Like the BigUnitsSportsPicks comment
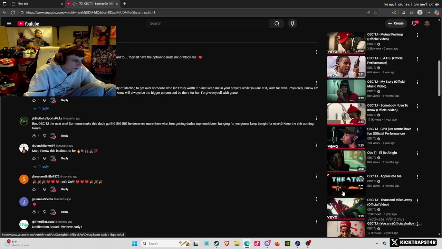Image resolution: width=442 pixels, height=249 pixels. coord(34,136)
